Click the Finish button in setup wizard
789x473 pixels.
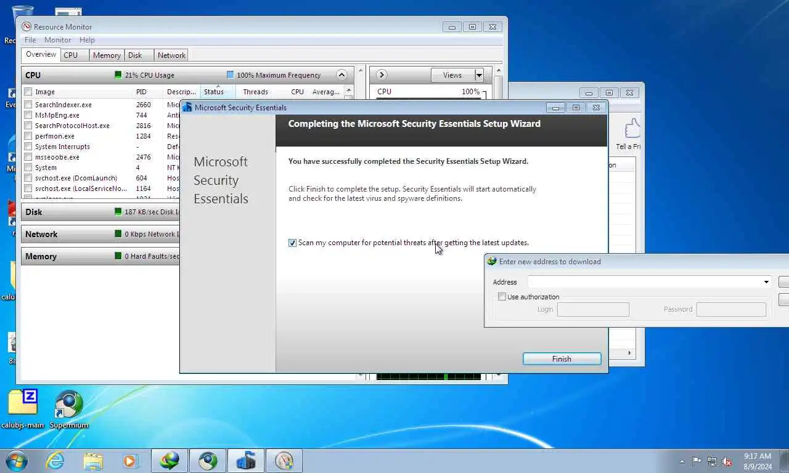coord(562,358)
